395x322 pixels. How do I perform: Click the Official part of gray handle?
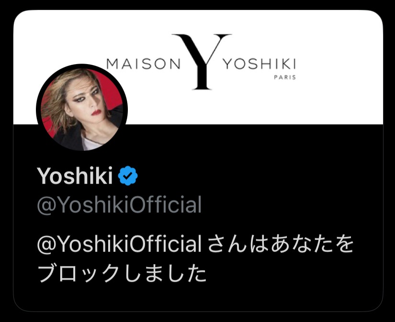pos(166,204)
